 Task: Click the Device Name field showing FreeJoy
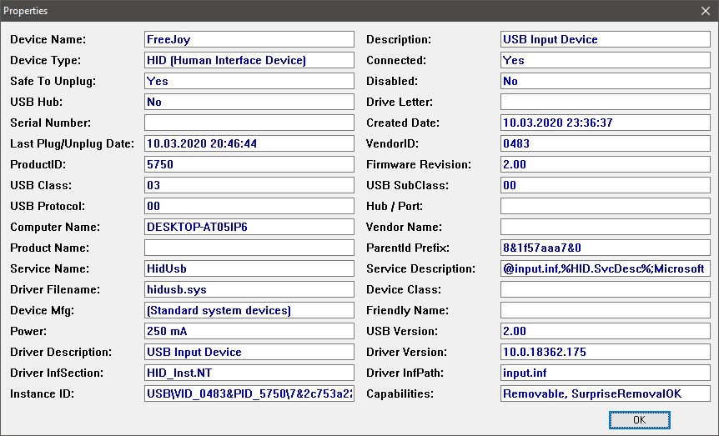pyautogui.click(x=249, y=39)
